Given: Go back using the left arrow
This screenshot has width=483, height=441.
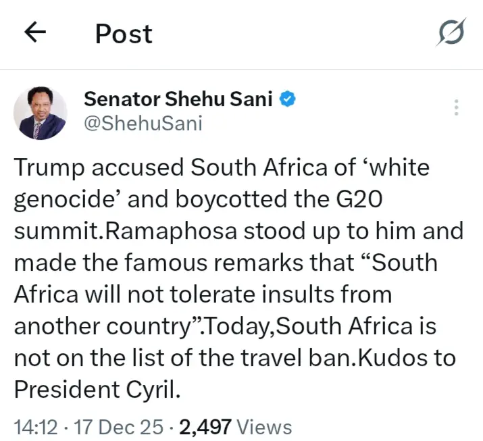Looking at the screenshot, I should click(x=34, y=32).
